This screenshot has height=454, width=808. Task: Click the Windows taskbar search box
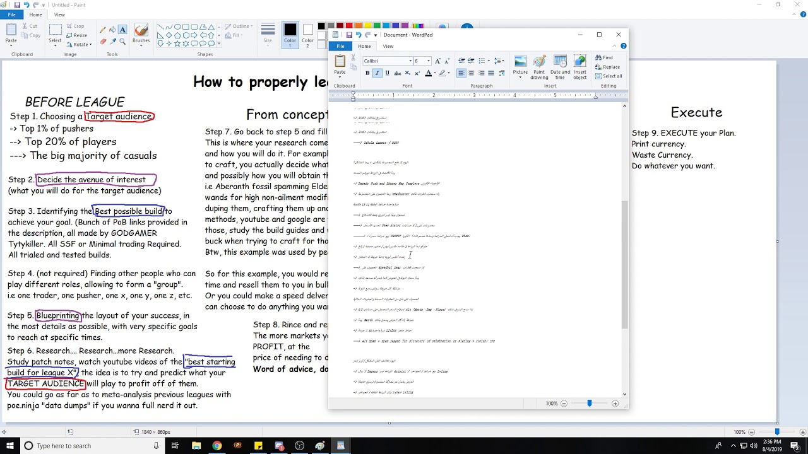click(x=92, y=446)
